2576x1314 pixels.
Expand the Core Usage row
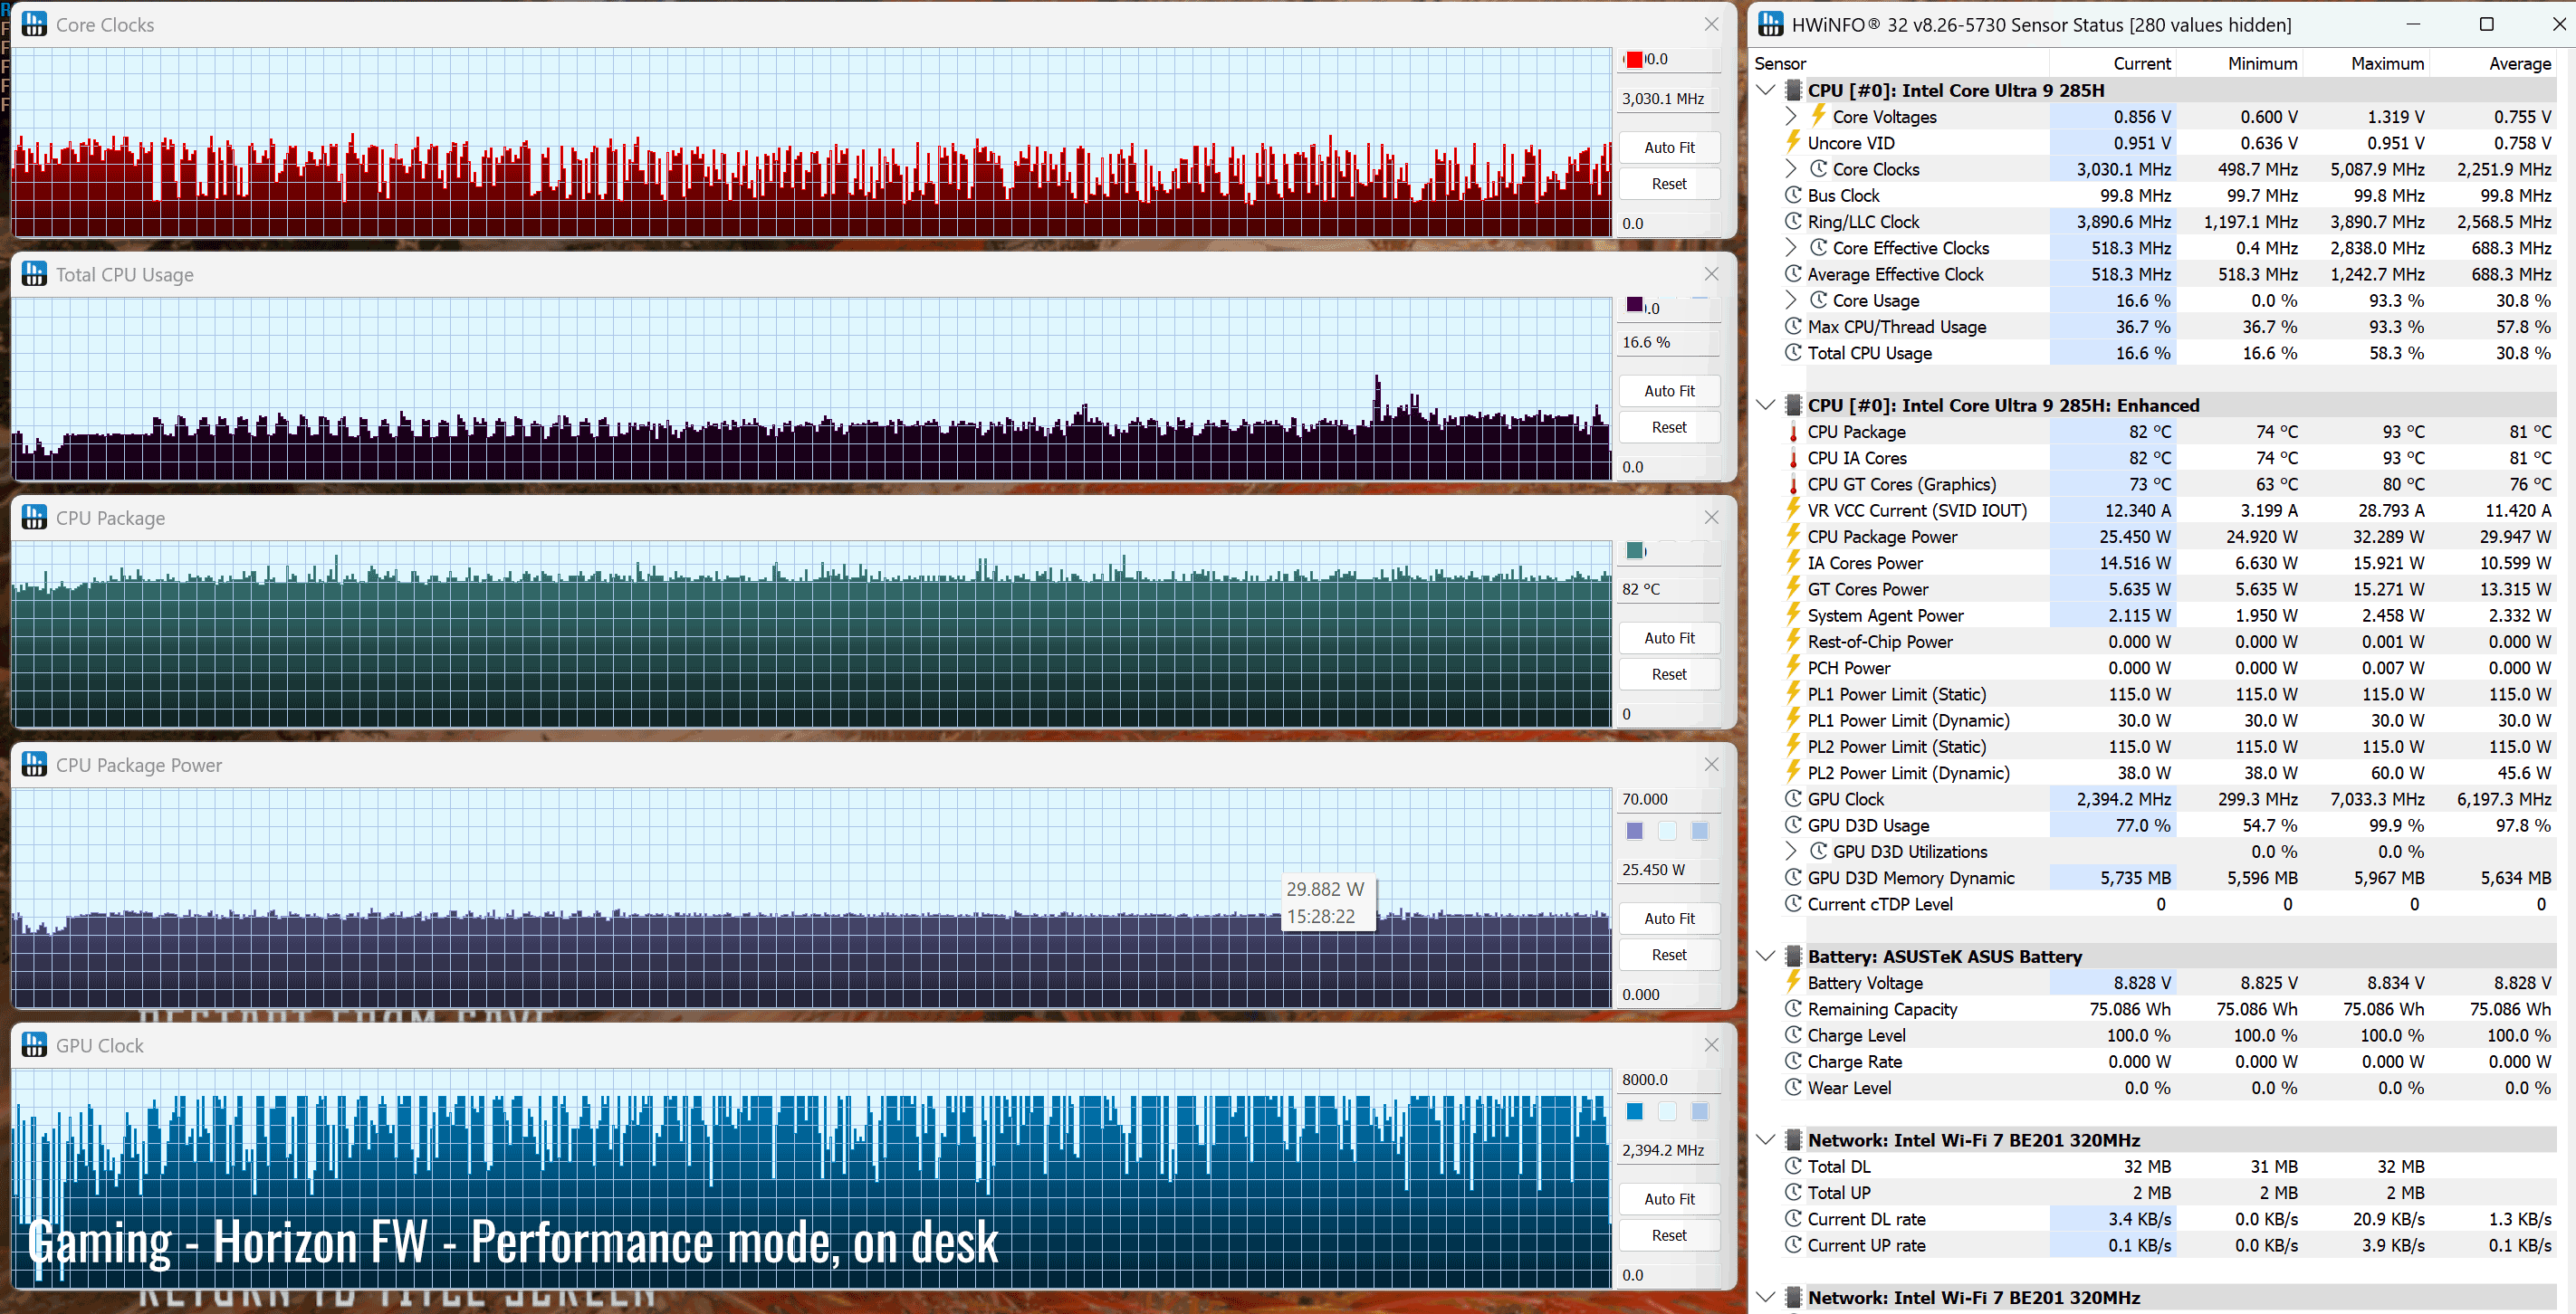(x=1791, y=300)
